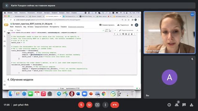Click the Chrome address bar
The width and height of the screenshot is (198, 111).
pyautogui.click(x=67, y=20)
